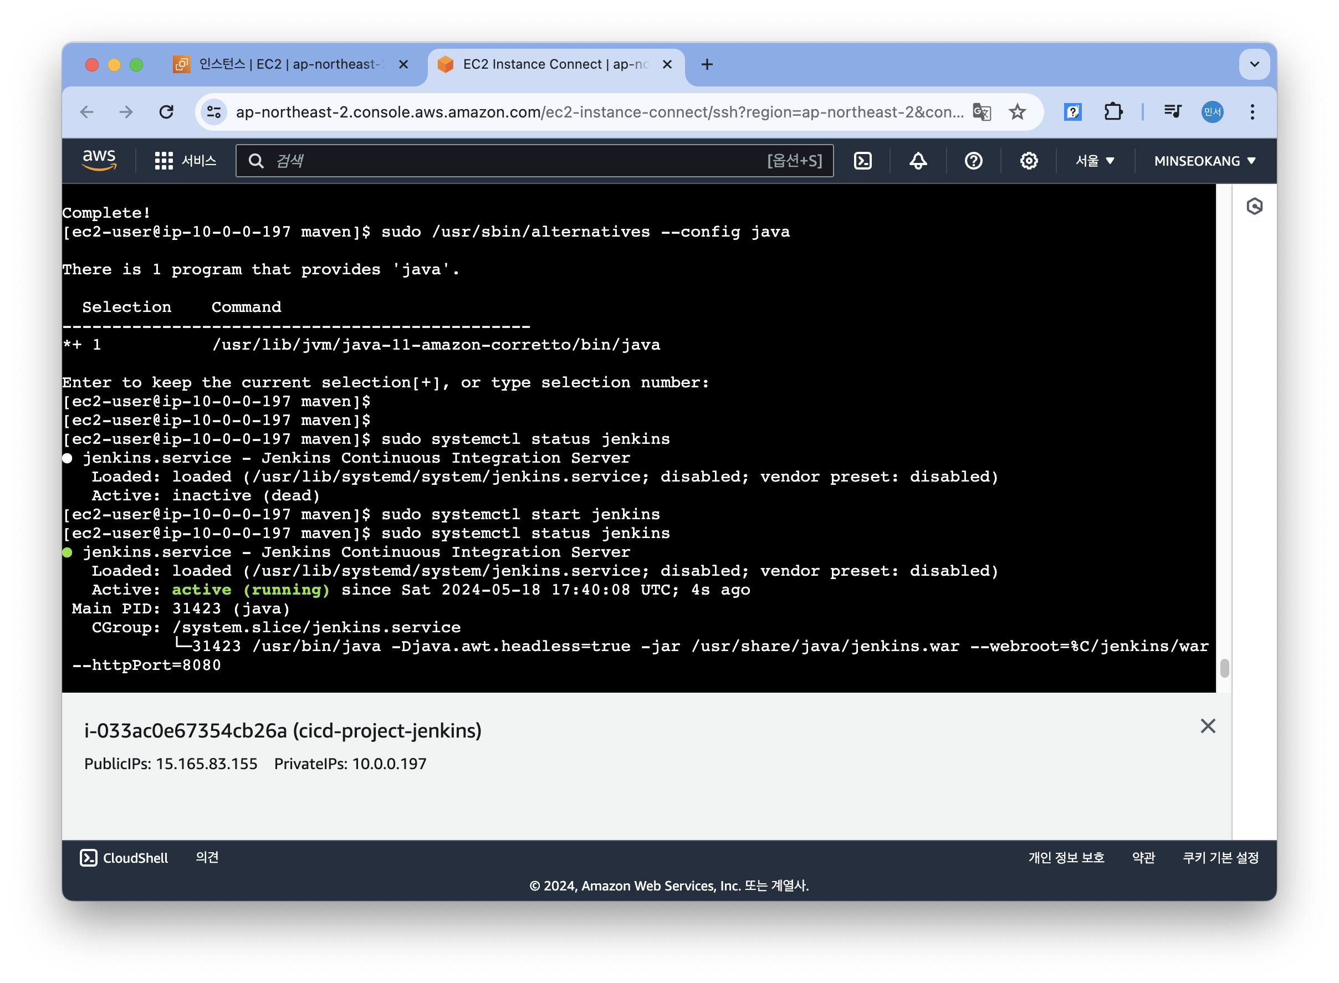Click the hexagon icon on the right side panel
The width and height of the screenshot is (1339, 983).
point(1254,207)
